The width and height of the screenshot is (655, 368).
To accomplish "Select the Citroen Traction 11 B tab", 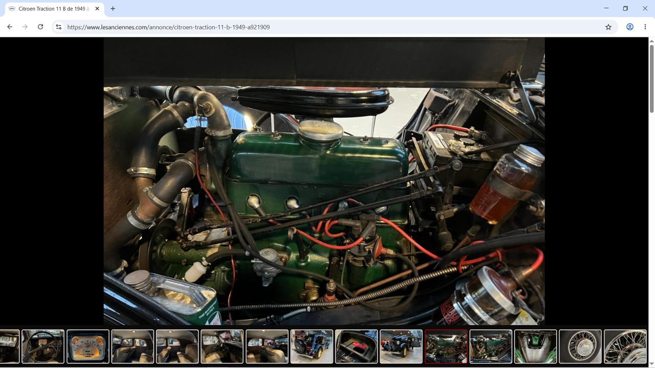I will 54,9.
